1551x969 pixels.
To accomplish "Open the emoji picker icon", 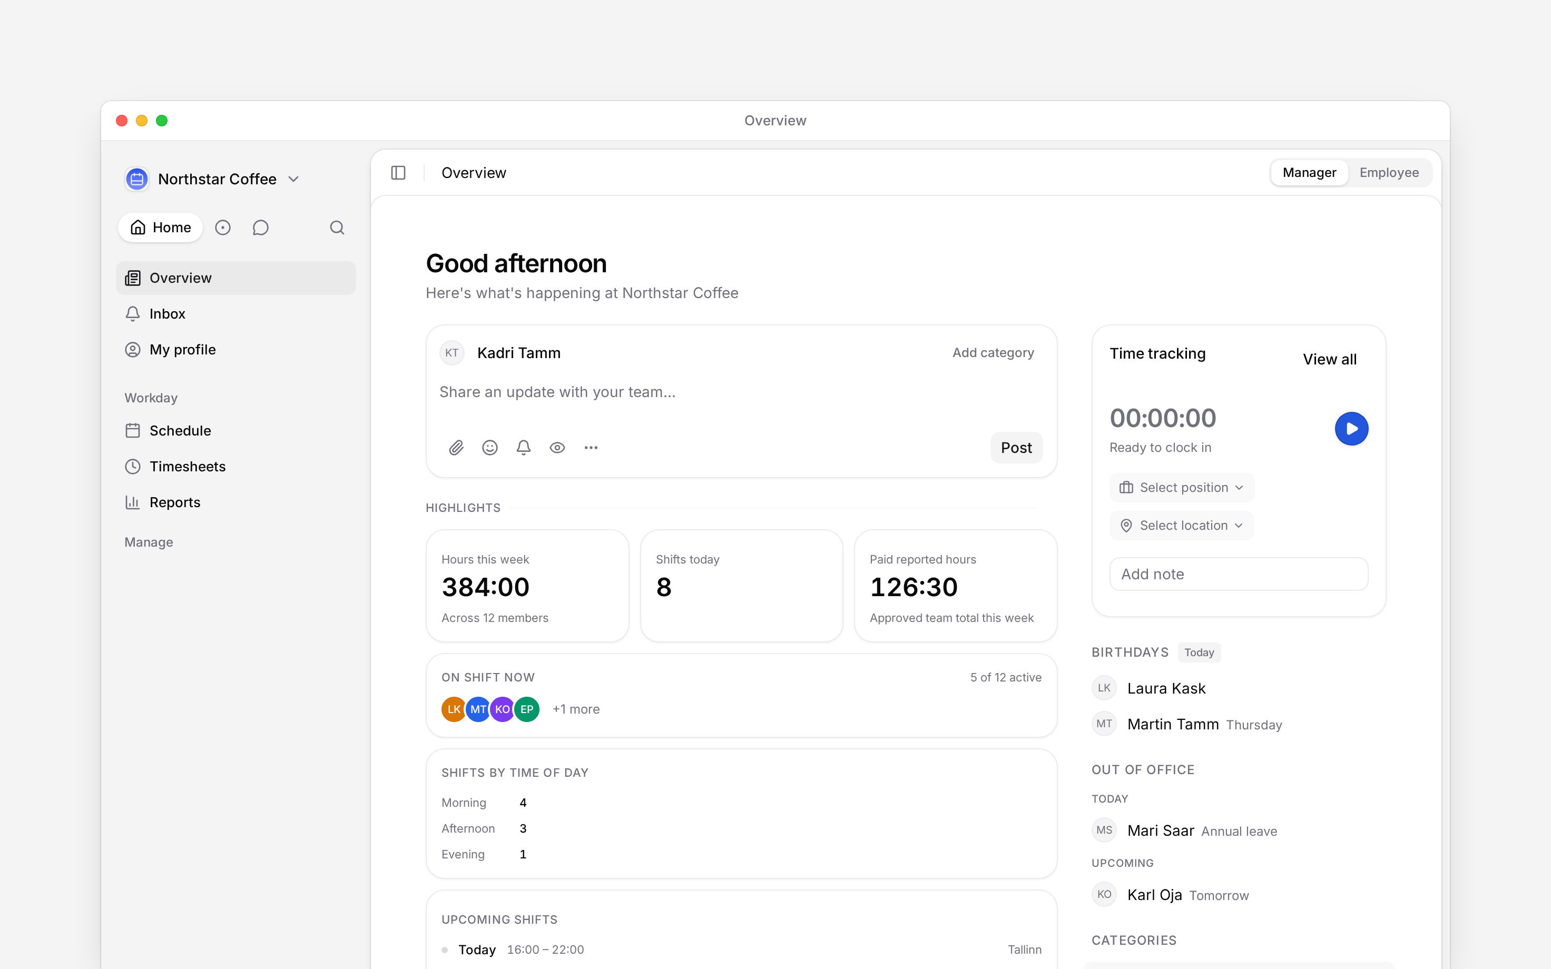I will (489, 448).
